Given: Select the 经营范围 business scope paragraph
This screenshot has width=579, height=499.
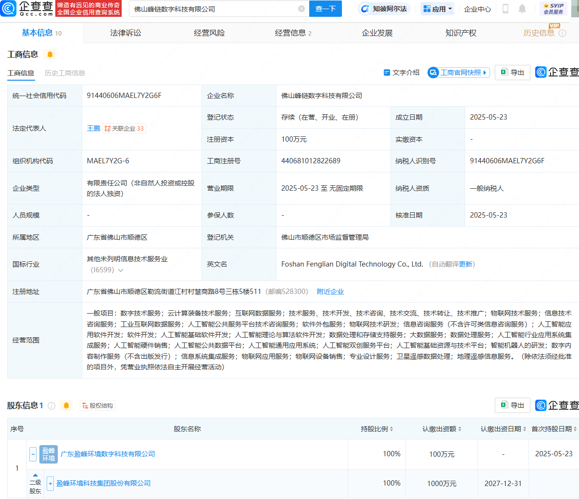Looking at the screenshot, I should pyautogui.click(x=329, y=340).
